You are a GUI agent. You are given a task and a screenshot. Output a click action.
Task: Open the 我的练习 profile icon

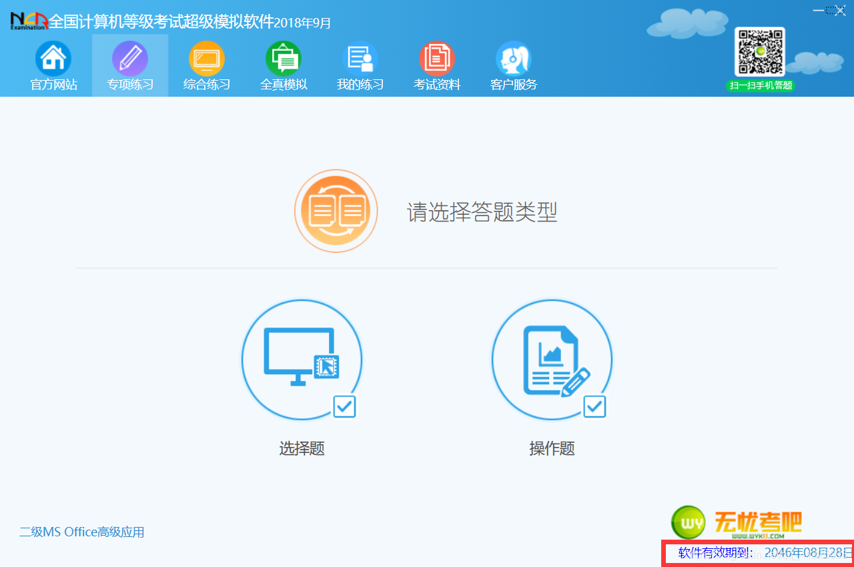pos(360,59)
